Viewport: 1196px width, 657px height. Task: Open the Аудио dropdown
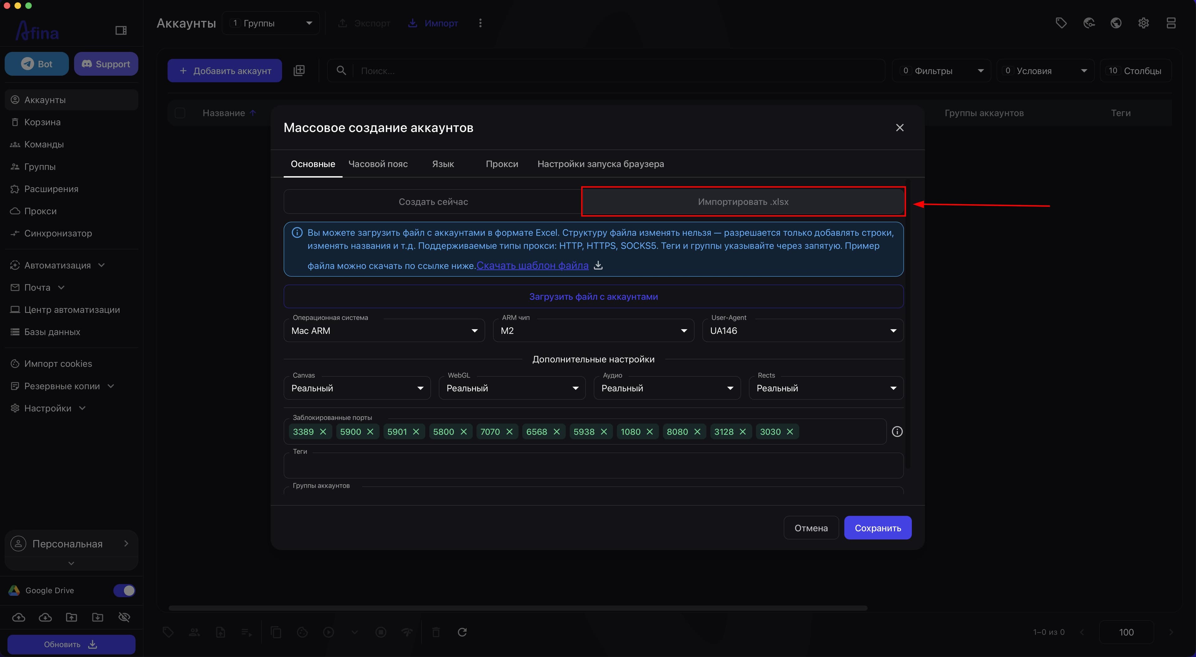point(667,388)
